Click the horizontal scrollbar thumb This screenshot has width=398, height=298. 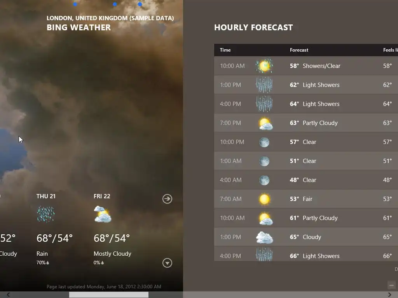pyautogui.click(x=109, y=295)
